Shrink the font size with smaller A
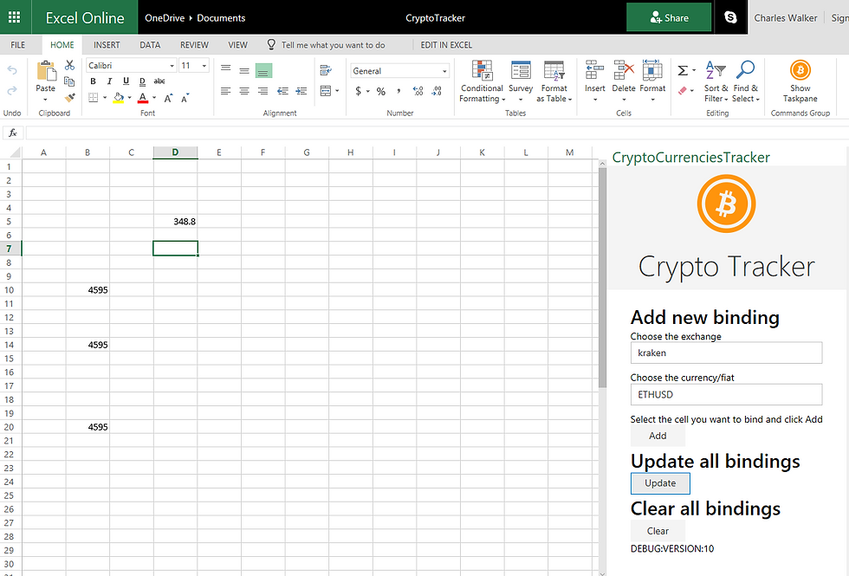The image size is (849, 576). [185, 98]
